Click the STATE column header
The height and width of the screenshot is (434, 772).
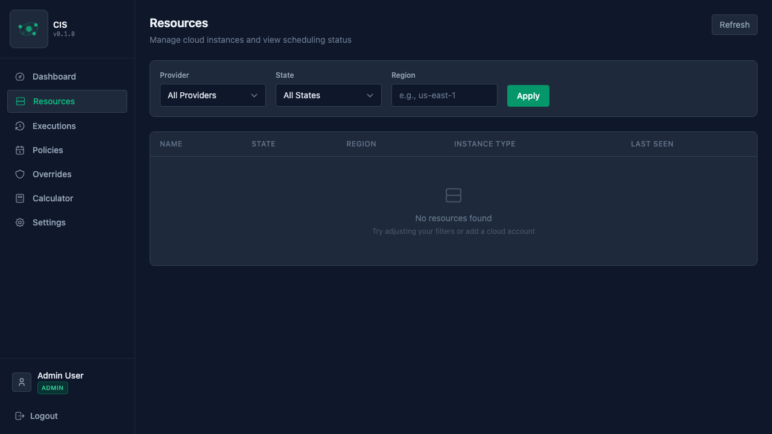click(x=264, y=144)
